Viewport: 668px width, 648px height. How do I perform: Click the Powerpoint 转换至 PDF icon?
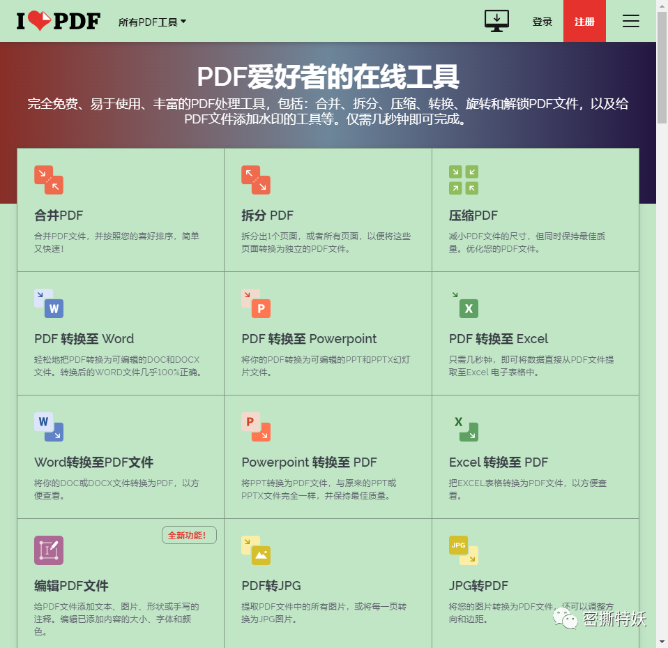[256, 427]
